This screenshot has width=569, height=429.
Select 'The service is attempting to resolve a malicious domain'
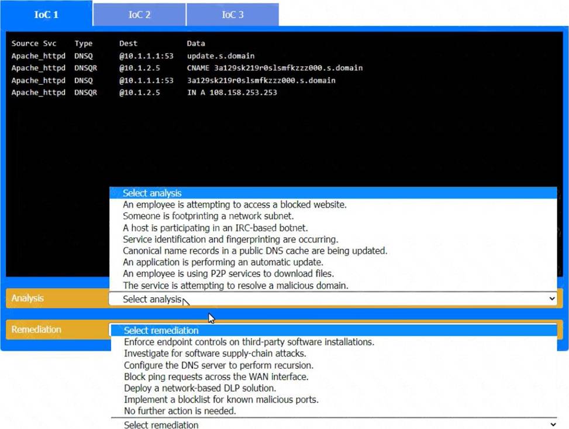pos(236,286)
